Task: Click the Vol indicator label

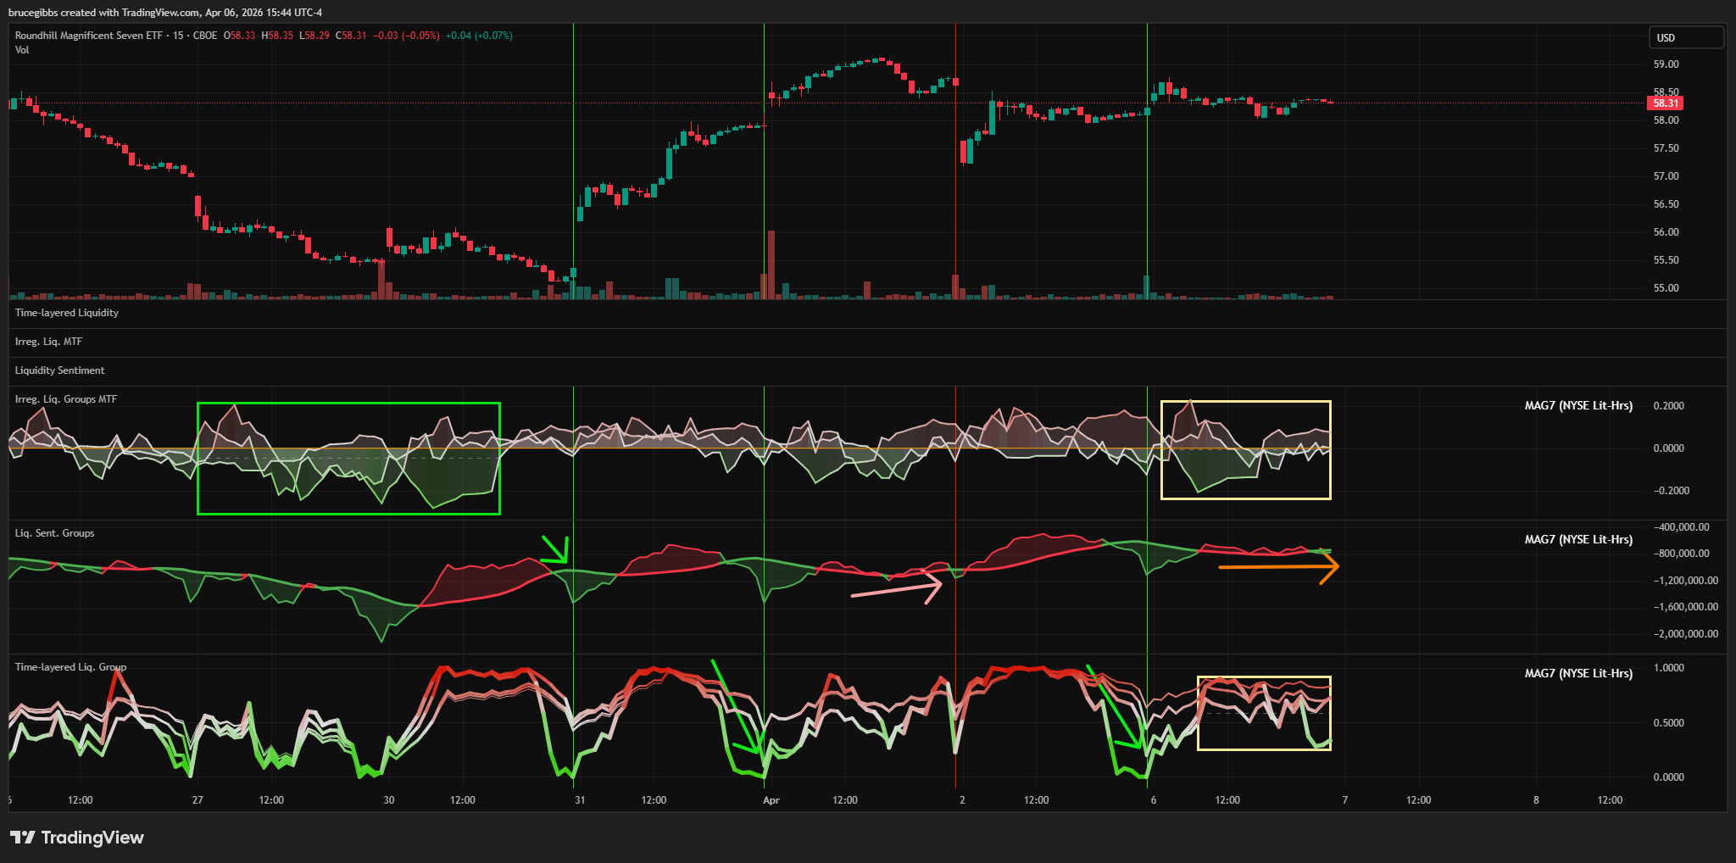Action: (x=22, y=50)
